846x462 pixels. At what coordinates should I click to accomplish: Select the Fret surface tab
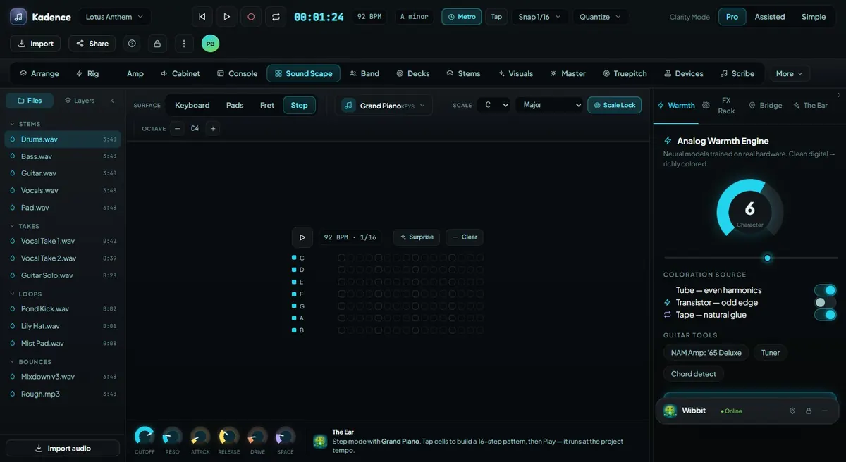coord(267,105)
